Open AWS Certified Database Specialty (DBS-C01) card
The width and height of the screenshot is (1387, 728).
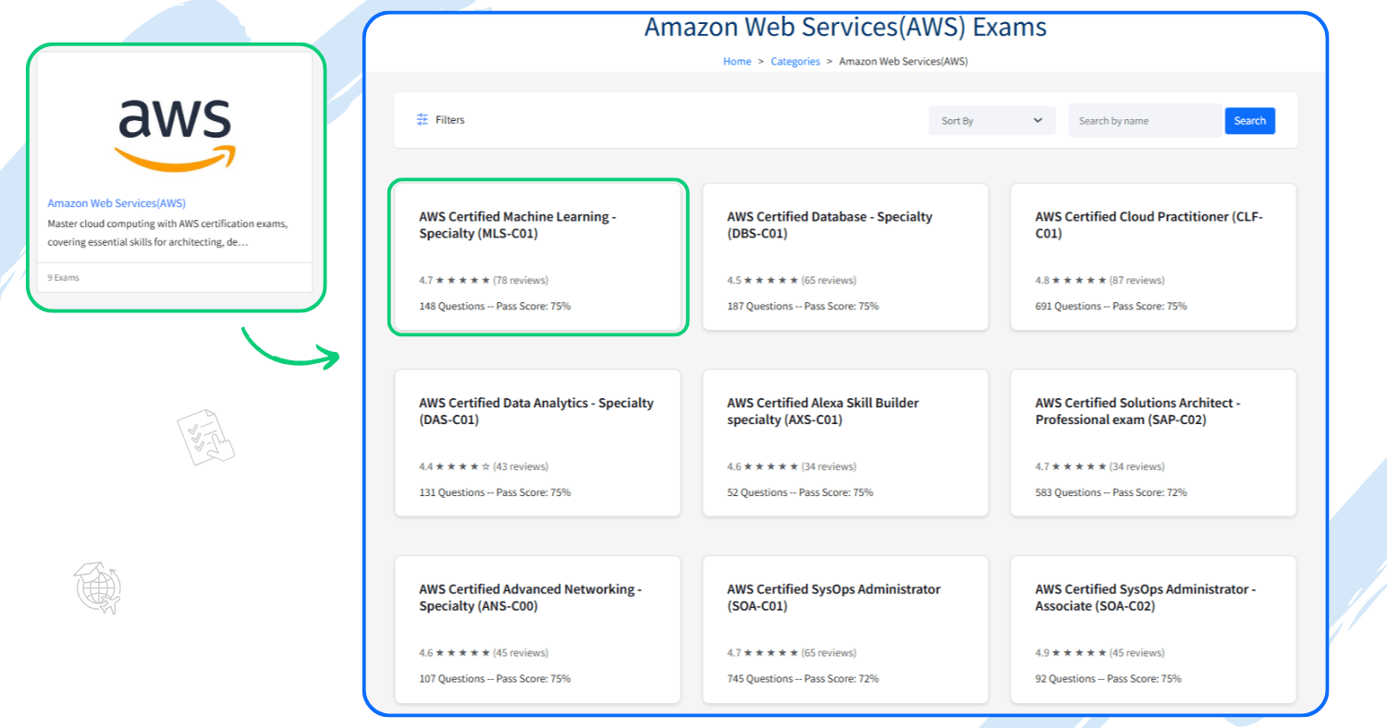point(829,225)
